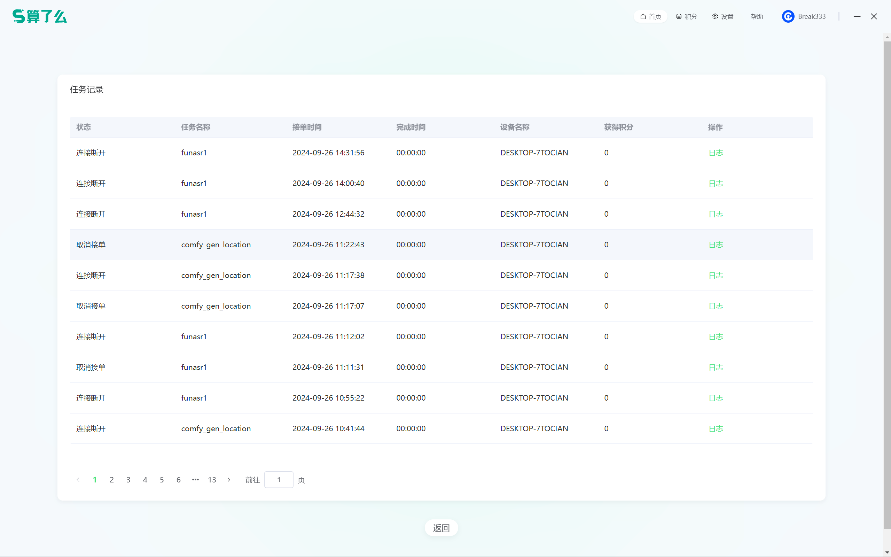Click DESKTOP-7TOCIAN in the 14:00:40 row
The image size is (891, 557).
click(x=534, y=184)
